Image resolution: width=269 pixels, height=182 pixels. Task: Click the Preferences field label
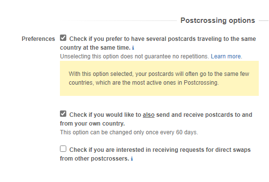(38, 39)
